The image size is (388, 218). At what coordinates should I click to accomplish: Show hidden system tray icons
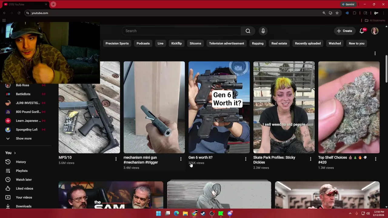[x=350, y=213]
